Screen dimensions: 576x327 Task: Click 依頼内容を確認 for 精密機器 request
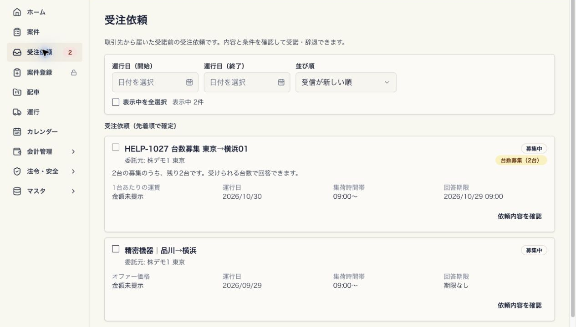[x=520, y=306]
